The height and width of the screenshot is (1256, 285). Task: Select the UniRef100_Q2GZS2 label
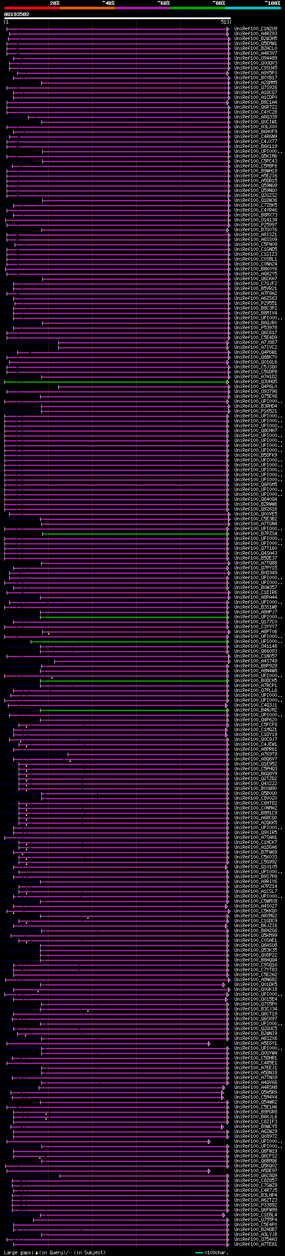point(255,195)
